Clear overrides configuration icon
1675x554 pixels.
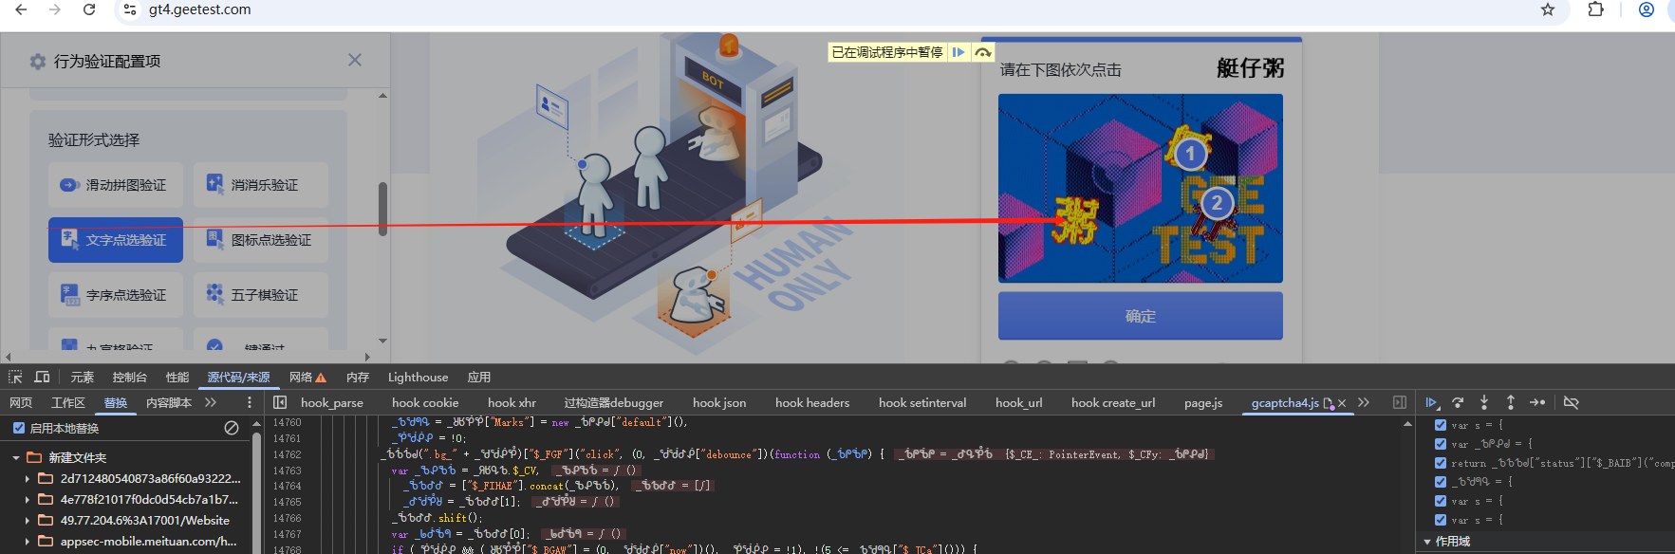pos(232,428)
